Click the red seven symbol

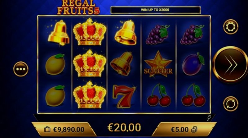tap(124, 96)
